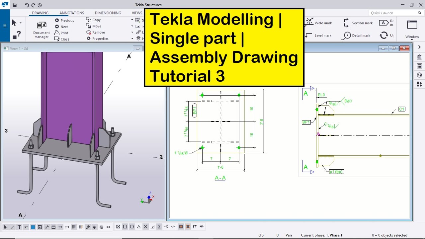Viewport: 425px width, 239px height.
Task: Print the drawing
Action: coord(61,33)
